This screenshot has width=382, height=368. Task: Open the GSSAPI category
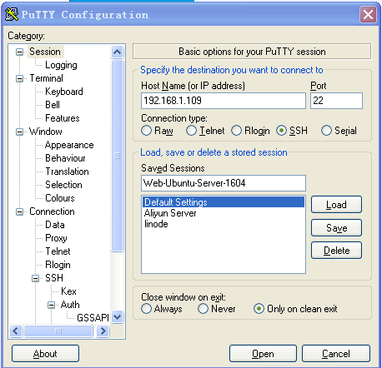[x=93, y=318]
